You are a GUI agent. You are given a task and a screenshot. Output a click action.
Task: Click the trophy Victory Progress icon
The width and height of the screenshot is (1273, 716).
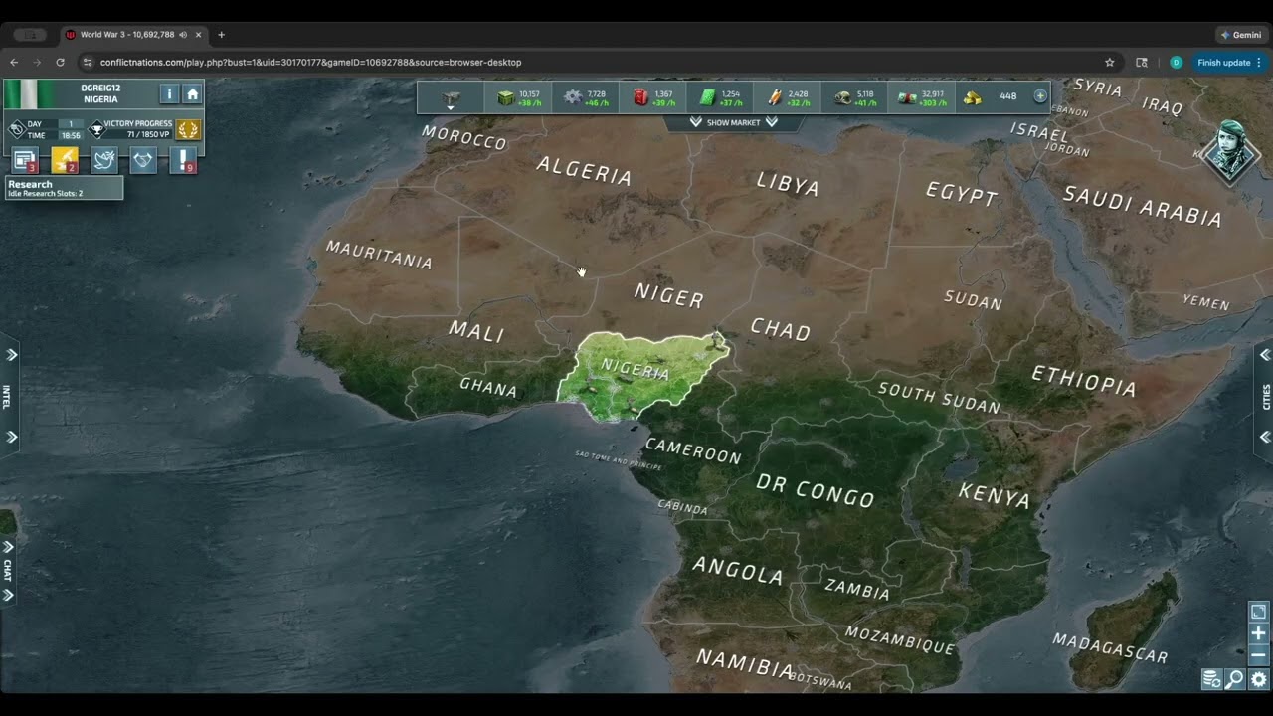(x=96, y=129)
